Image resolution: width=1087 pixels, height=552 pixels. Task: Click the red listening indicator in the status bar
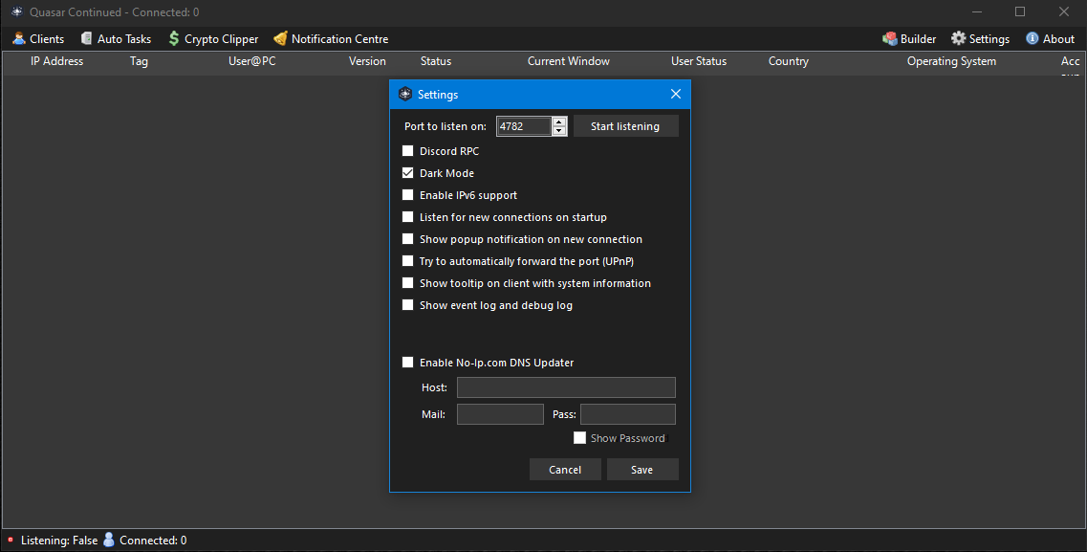pyautogui.click(x=11, y=540)
